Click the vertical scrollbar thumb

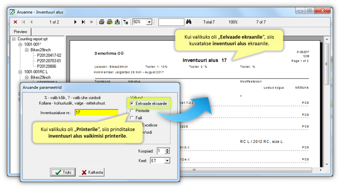point(327,64)
